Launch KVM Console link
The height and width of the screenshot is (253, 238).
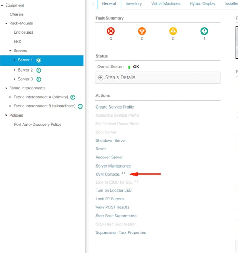107,174
